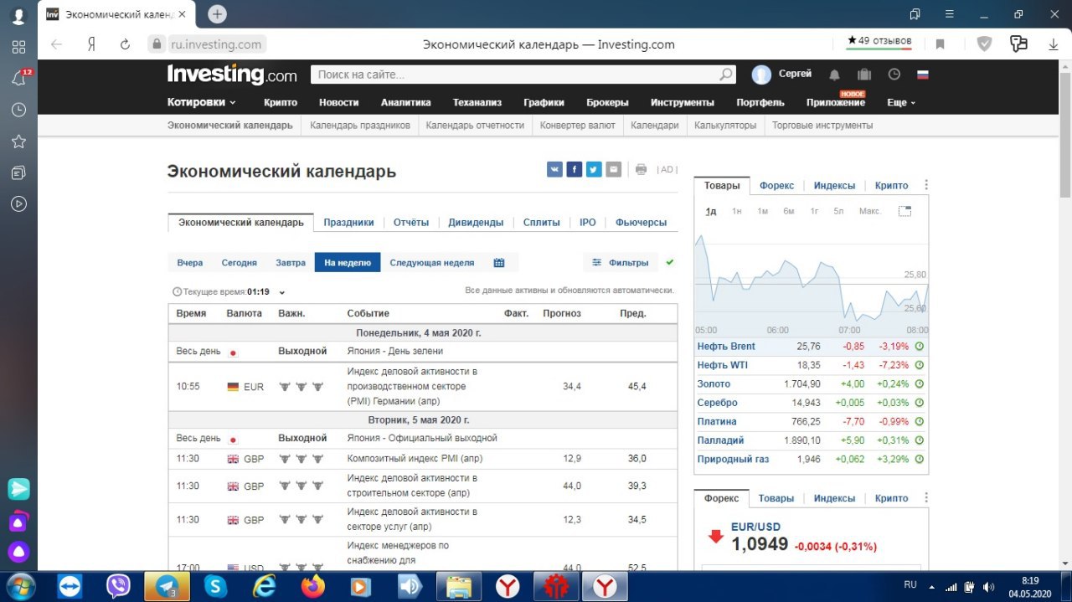Viewport: 1072px width, 602px height.
Task: Open the portfolio briefcase icon
Action: [864, 75]
